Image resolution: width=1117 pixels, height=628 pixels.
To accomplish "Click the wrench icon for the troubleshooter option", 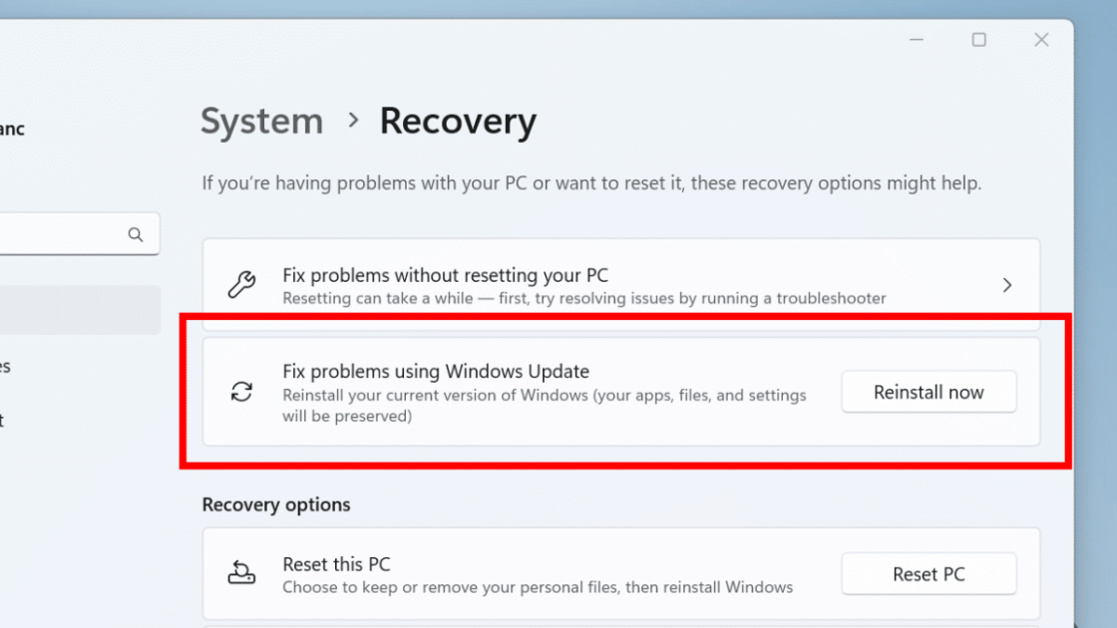I will pyautogui.click(x=242, y=285).
